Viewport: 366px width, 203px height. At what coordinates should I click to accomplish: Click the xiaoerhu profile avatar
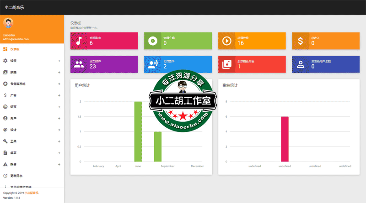8,23
